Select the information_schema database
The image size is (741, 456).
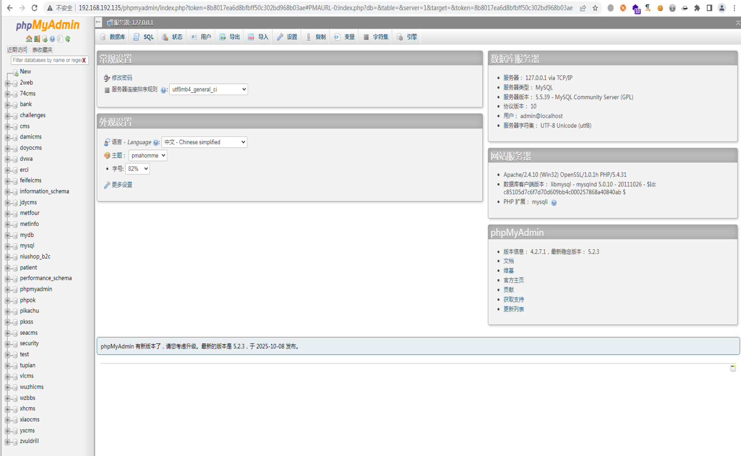(44, 192)
